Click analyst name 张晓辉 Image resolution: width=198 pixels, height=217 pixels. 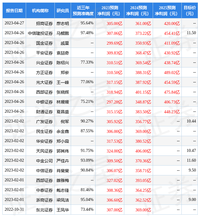(x=63, y=92)
